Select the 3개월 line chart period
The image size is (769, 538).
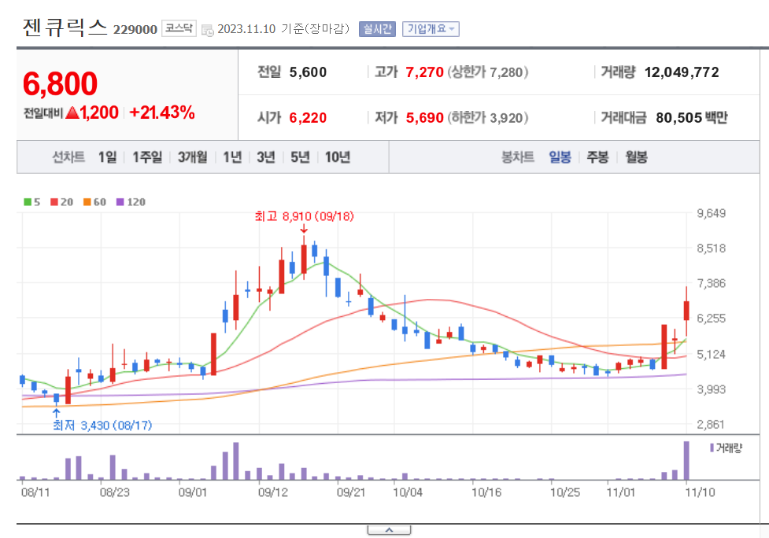click(192, 157)
